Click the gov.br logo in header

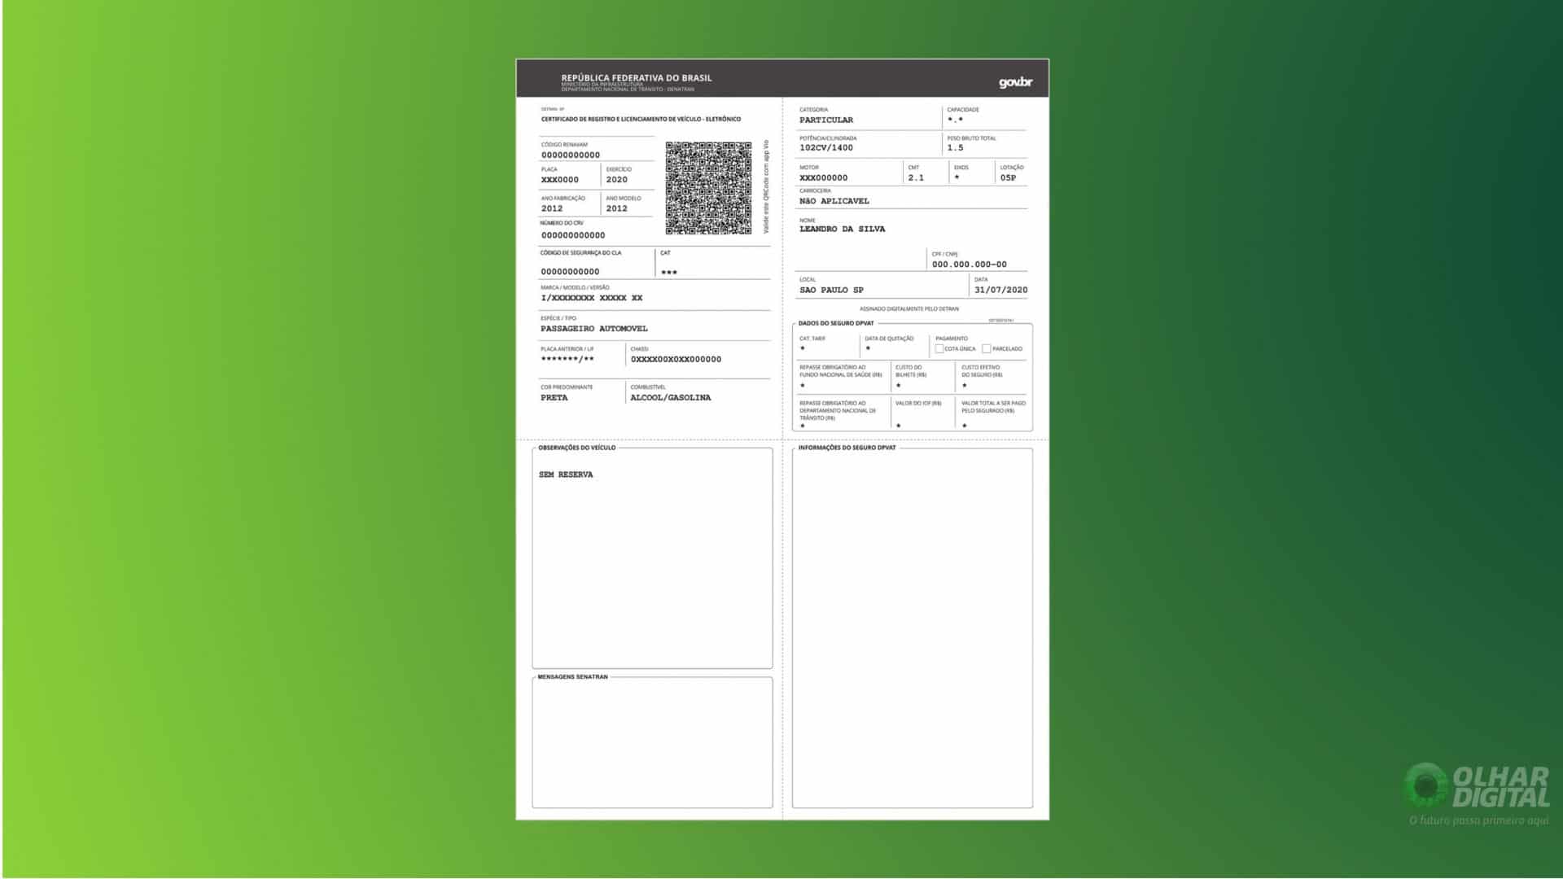point(1015,82)
